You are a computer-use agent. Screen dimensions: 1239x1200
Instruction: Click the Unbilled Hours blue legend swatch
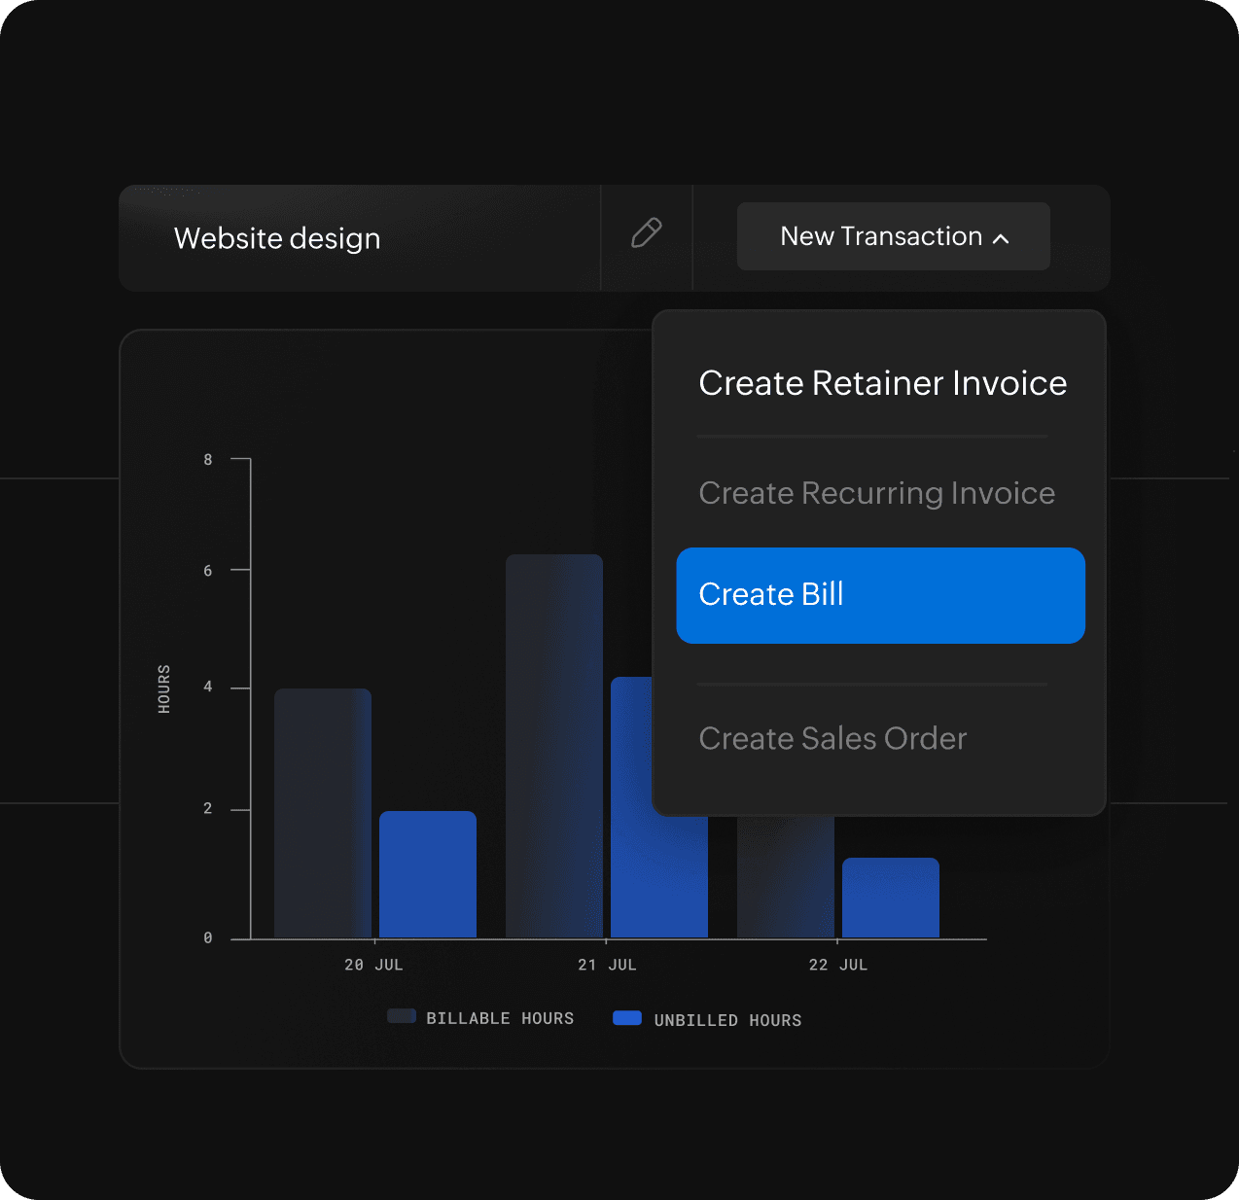(627, 1018)
